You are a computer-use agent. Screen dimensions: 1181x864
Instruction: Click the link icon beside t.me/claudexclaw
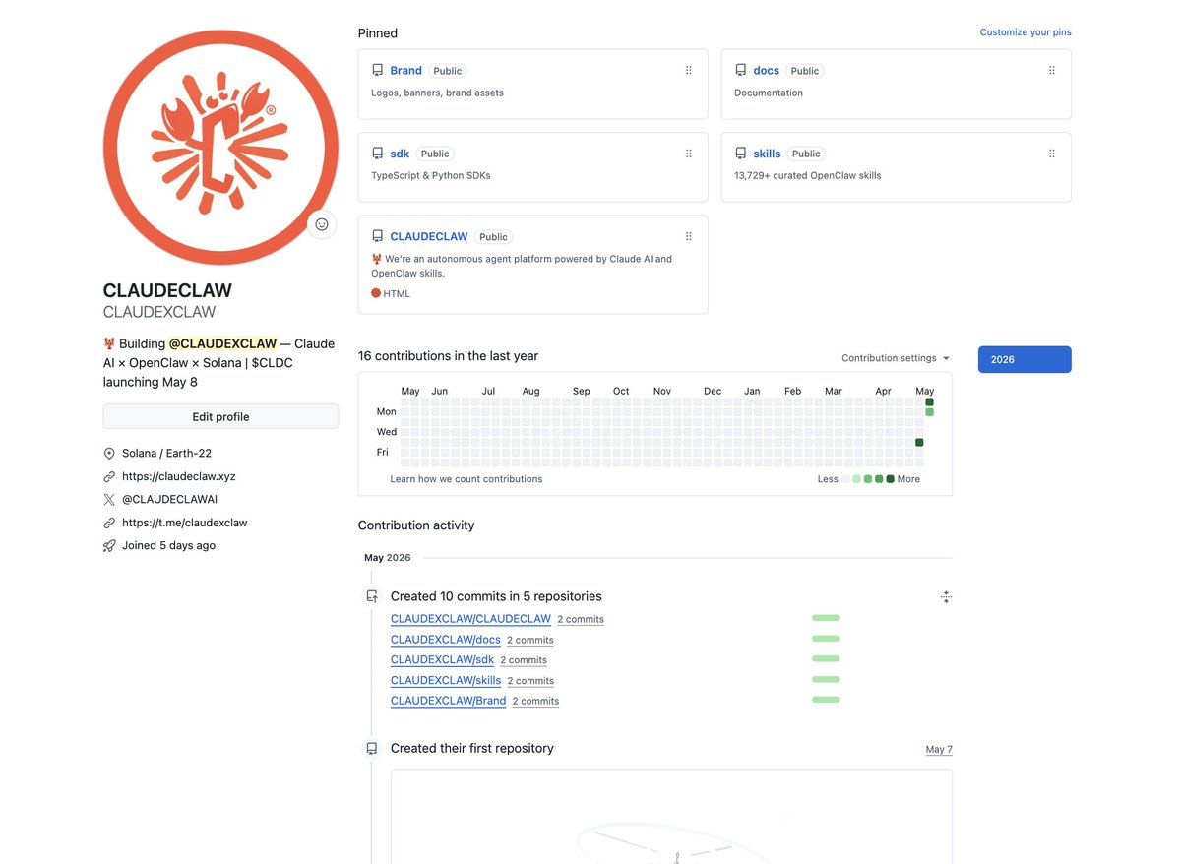tap(109, 523)
